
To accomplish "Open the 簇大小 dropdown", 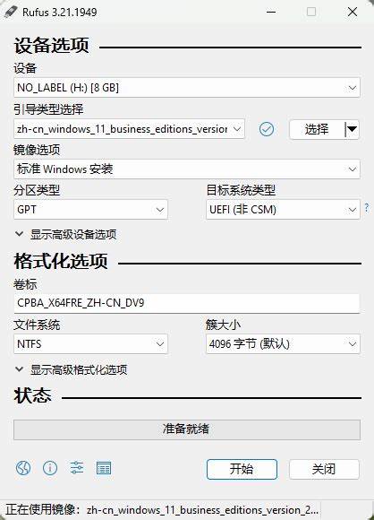I will pos(283,344).
